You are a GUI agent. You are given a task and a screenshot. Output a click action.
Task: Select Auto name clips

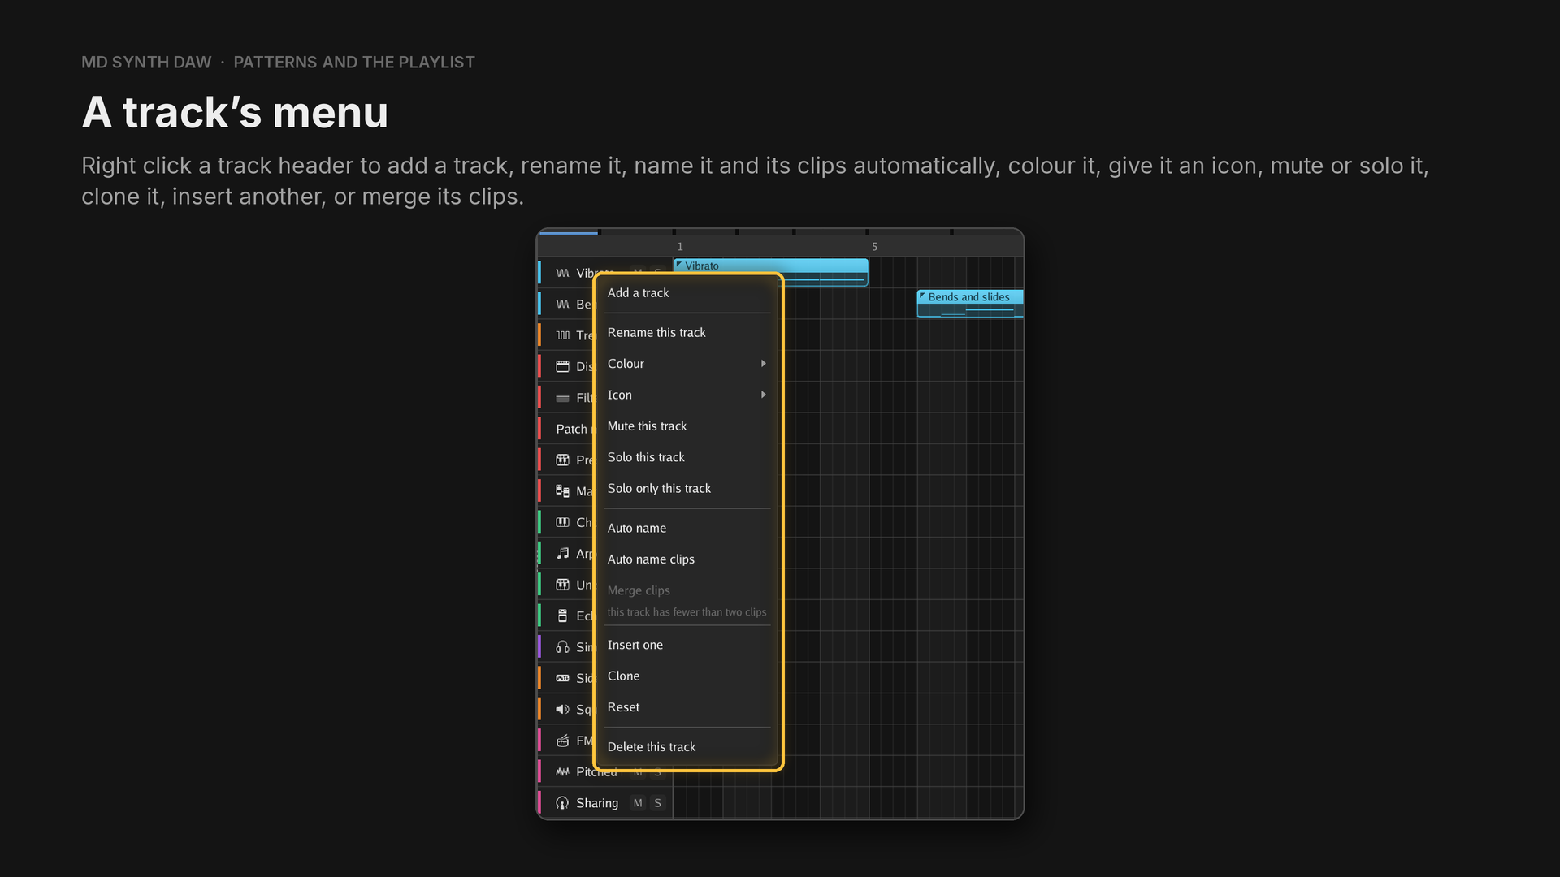click(687, 559)
